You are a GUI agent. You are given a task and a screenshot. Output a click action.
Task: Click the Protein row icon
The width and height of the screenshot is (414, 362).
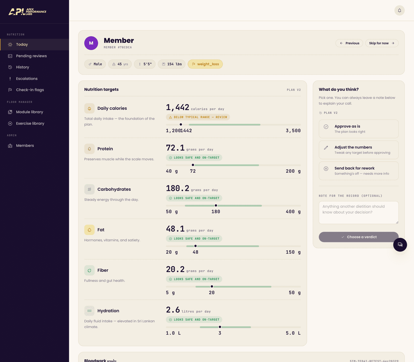point(90,149)
